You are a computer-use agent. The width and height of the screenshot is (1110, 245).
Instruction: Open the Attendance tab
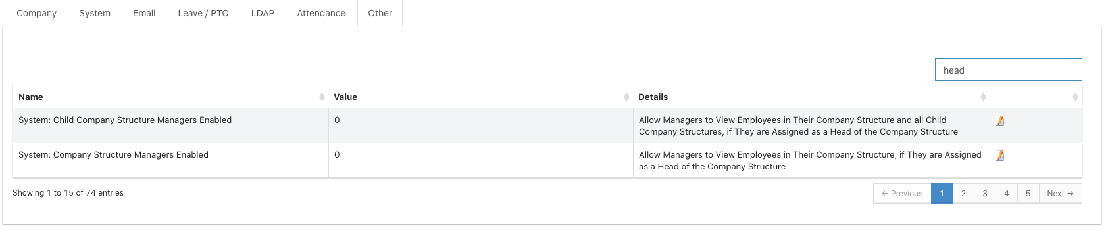click(x=321, y=13)
